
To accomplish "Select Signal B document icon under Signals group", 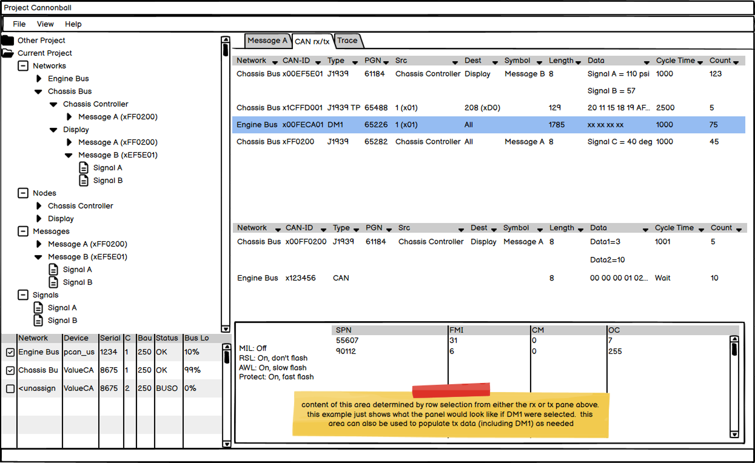I will [38, 321].
